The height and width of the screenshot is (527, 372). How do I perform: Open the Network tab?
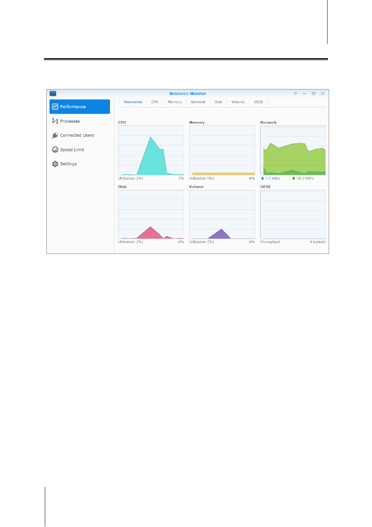point(198,102)
